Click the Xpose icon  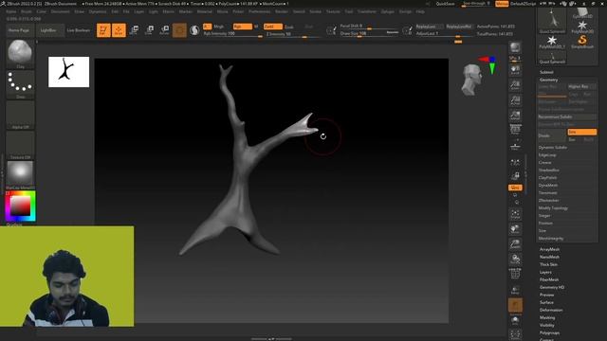tap(515, 334)
